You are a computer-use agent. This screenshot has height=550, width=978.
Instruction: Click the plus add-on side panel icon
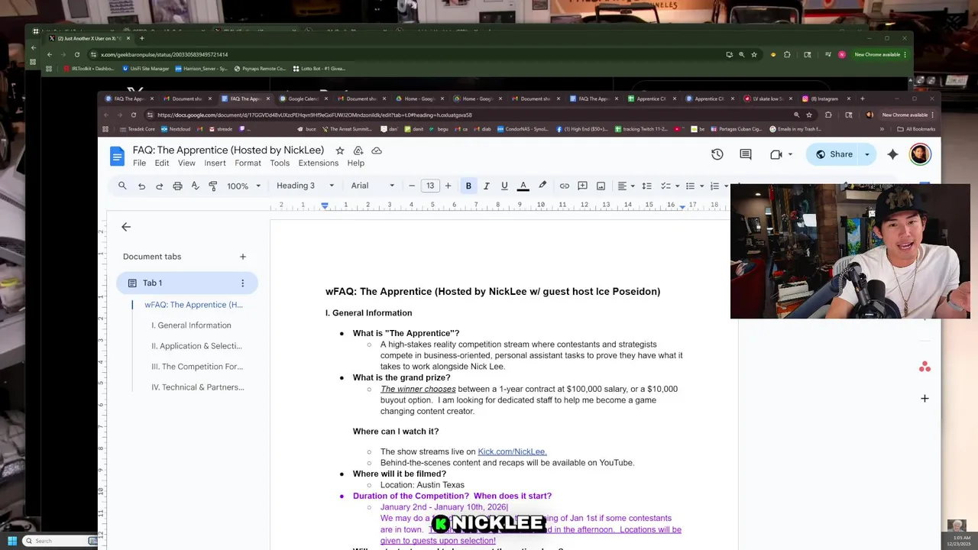[x=925, y=398]
